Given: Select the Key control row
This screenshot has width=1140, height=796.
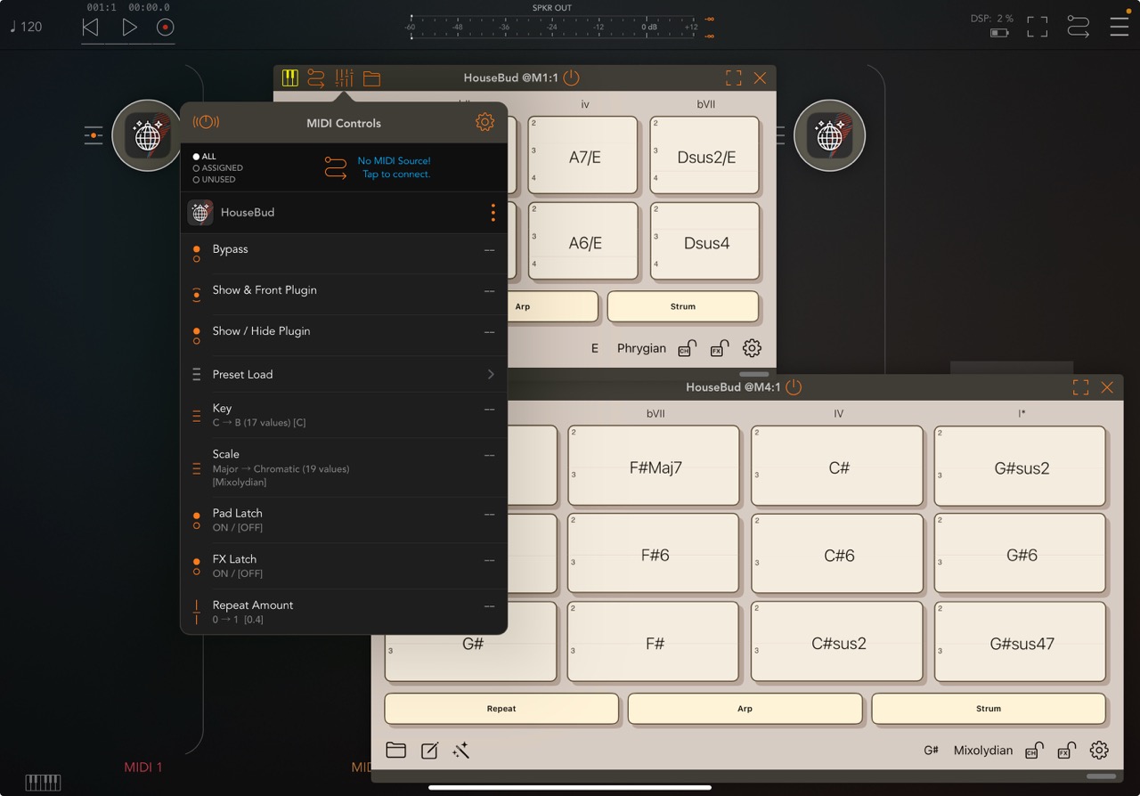Looking at the screenshot, I should 344,415.
